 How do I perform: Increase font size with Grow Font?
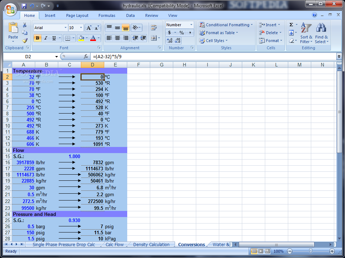89,28
